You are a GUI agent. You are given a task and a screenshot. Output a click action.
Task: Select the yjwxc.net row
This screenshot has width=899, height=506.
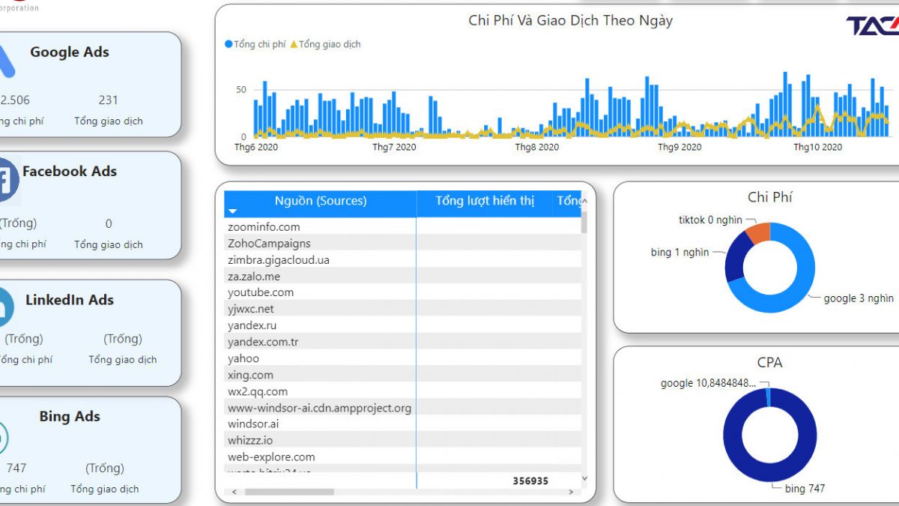point(403,309)
